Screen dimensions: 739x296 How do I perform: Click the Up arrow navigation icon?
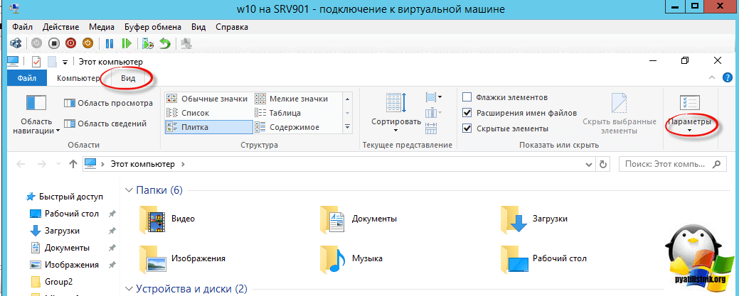pos(73,164)
